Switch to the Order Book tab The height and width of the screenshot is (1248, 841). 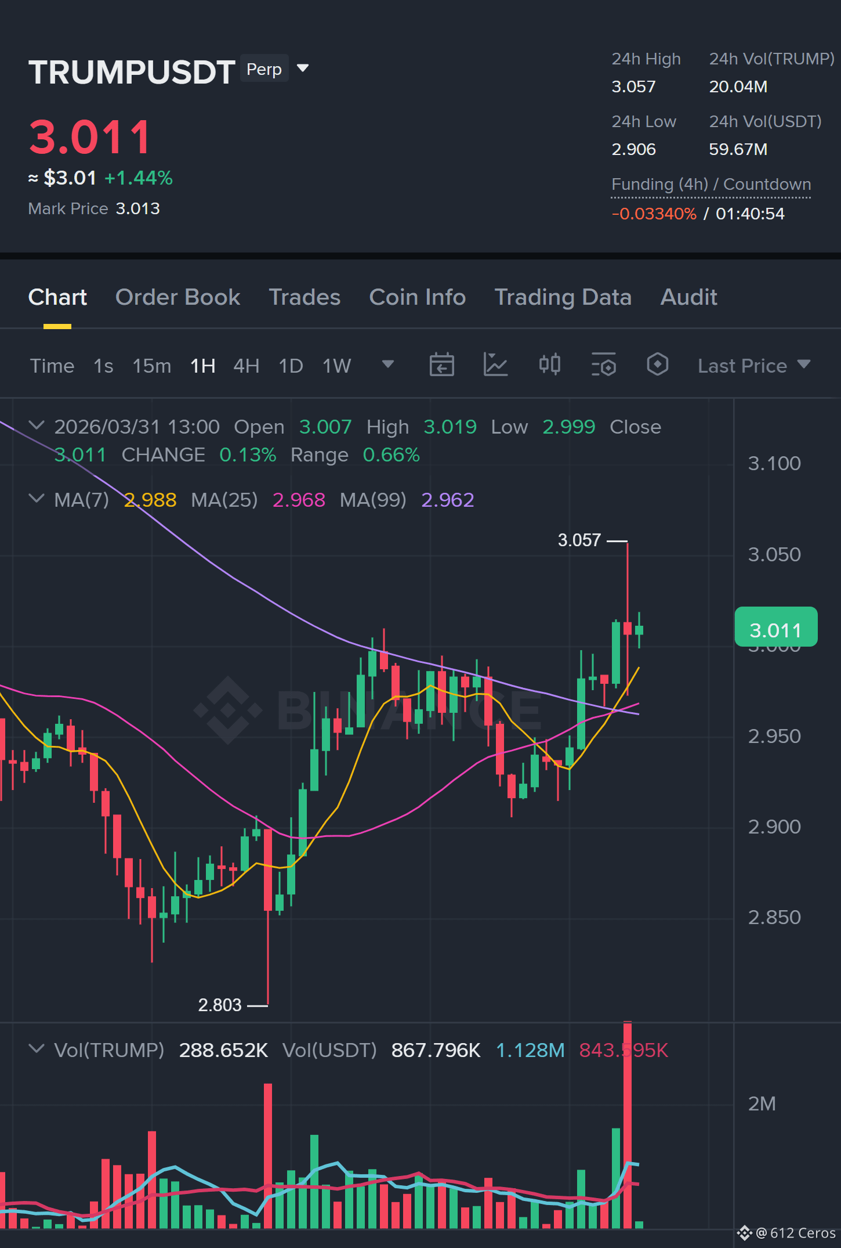pyautogui.click(x=177, y=297)
